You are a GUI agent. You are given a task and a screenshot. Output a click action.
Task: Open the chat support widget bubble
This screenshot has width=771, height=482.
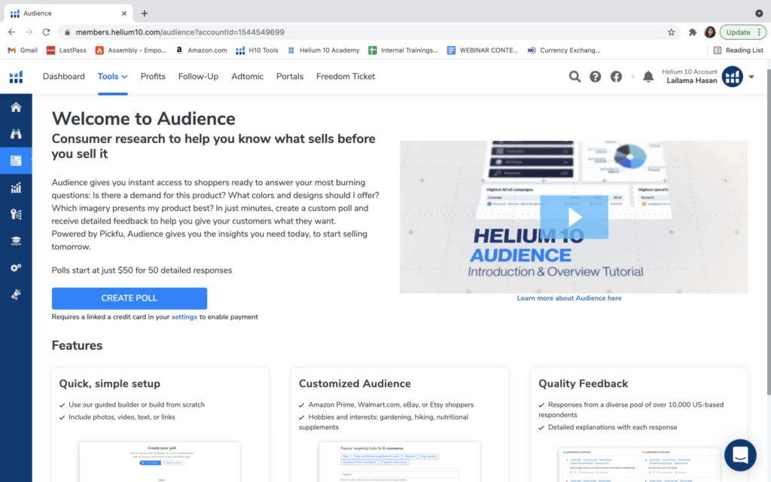coord(740,455)
